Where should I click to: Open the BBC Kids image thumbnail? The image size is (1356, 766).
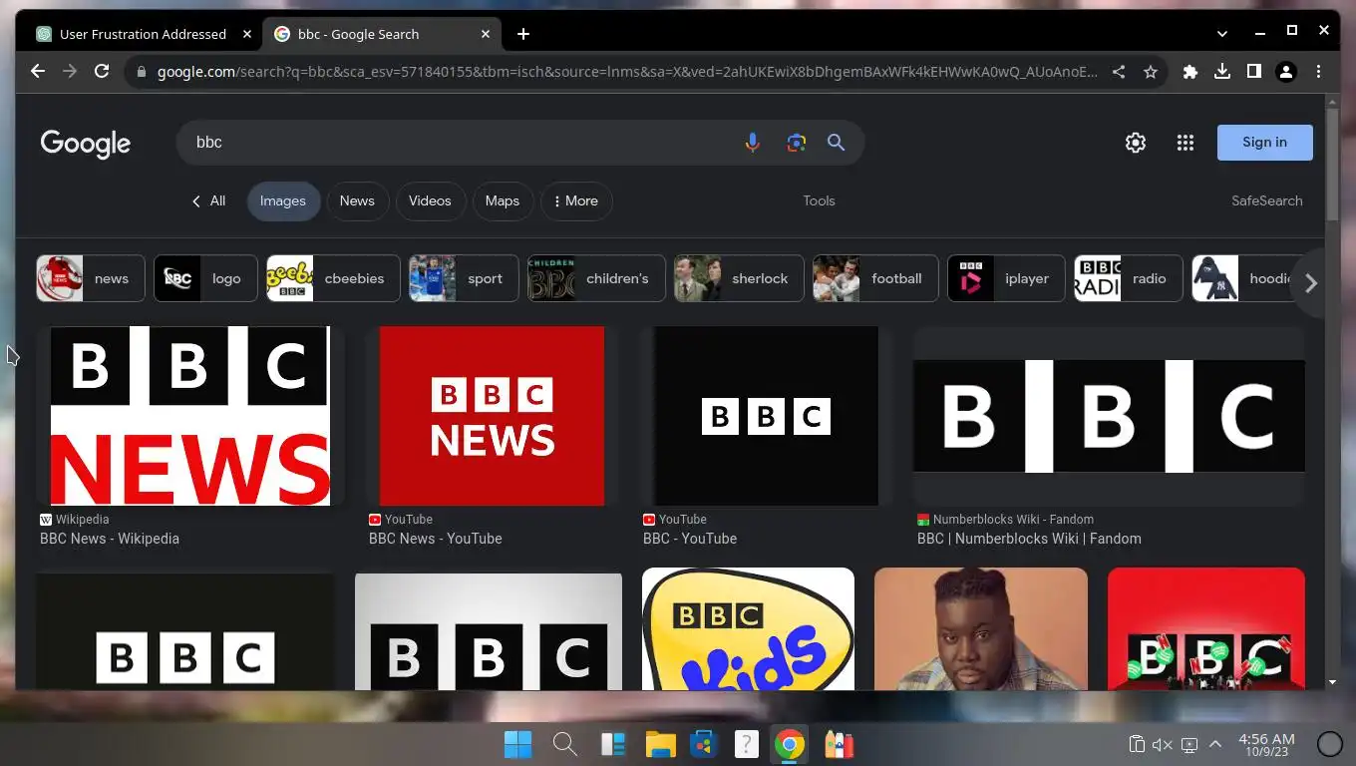pos(748,629)
